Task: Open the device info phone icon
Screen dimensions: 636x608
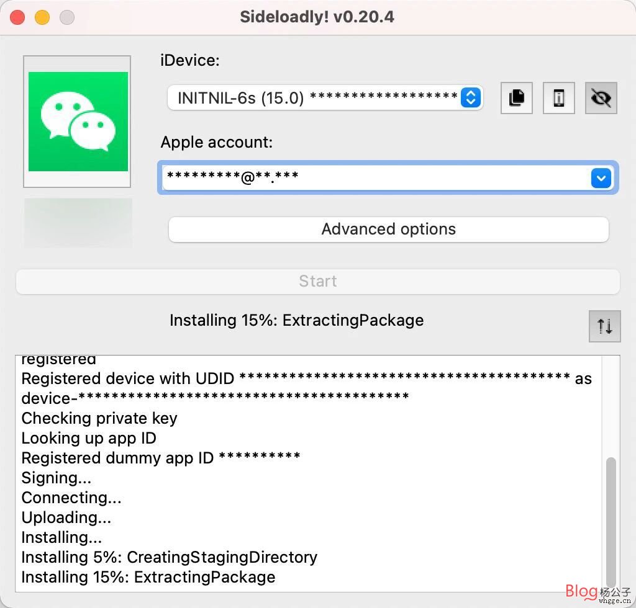Action: click(x=558, y=98)
